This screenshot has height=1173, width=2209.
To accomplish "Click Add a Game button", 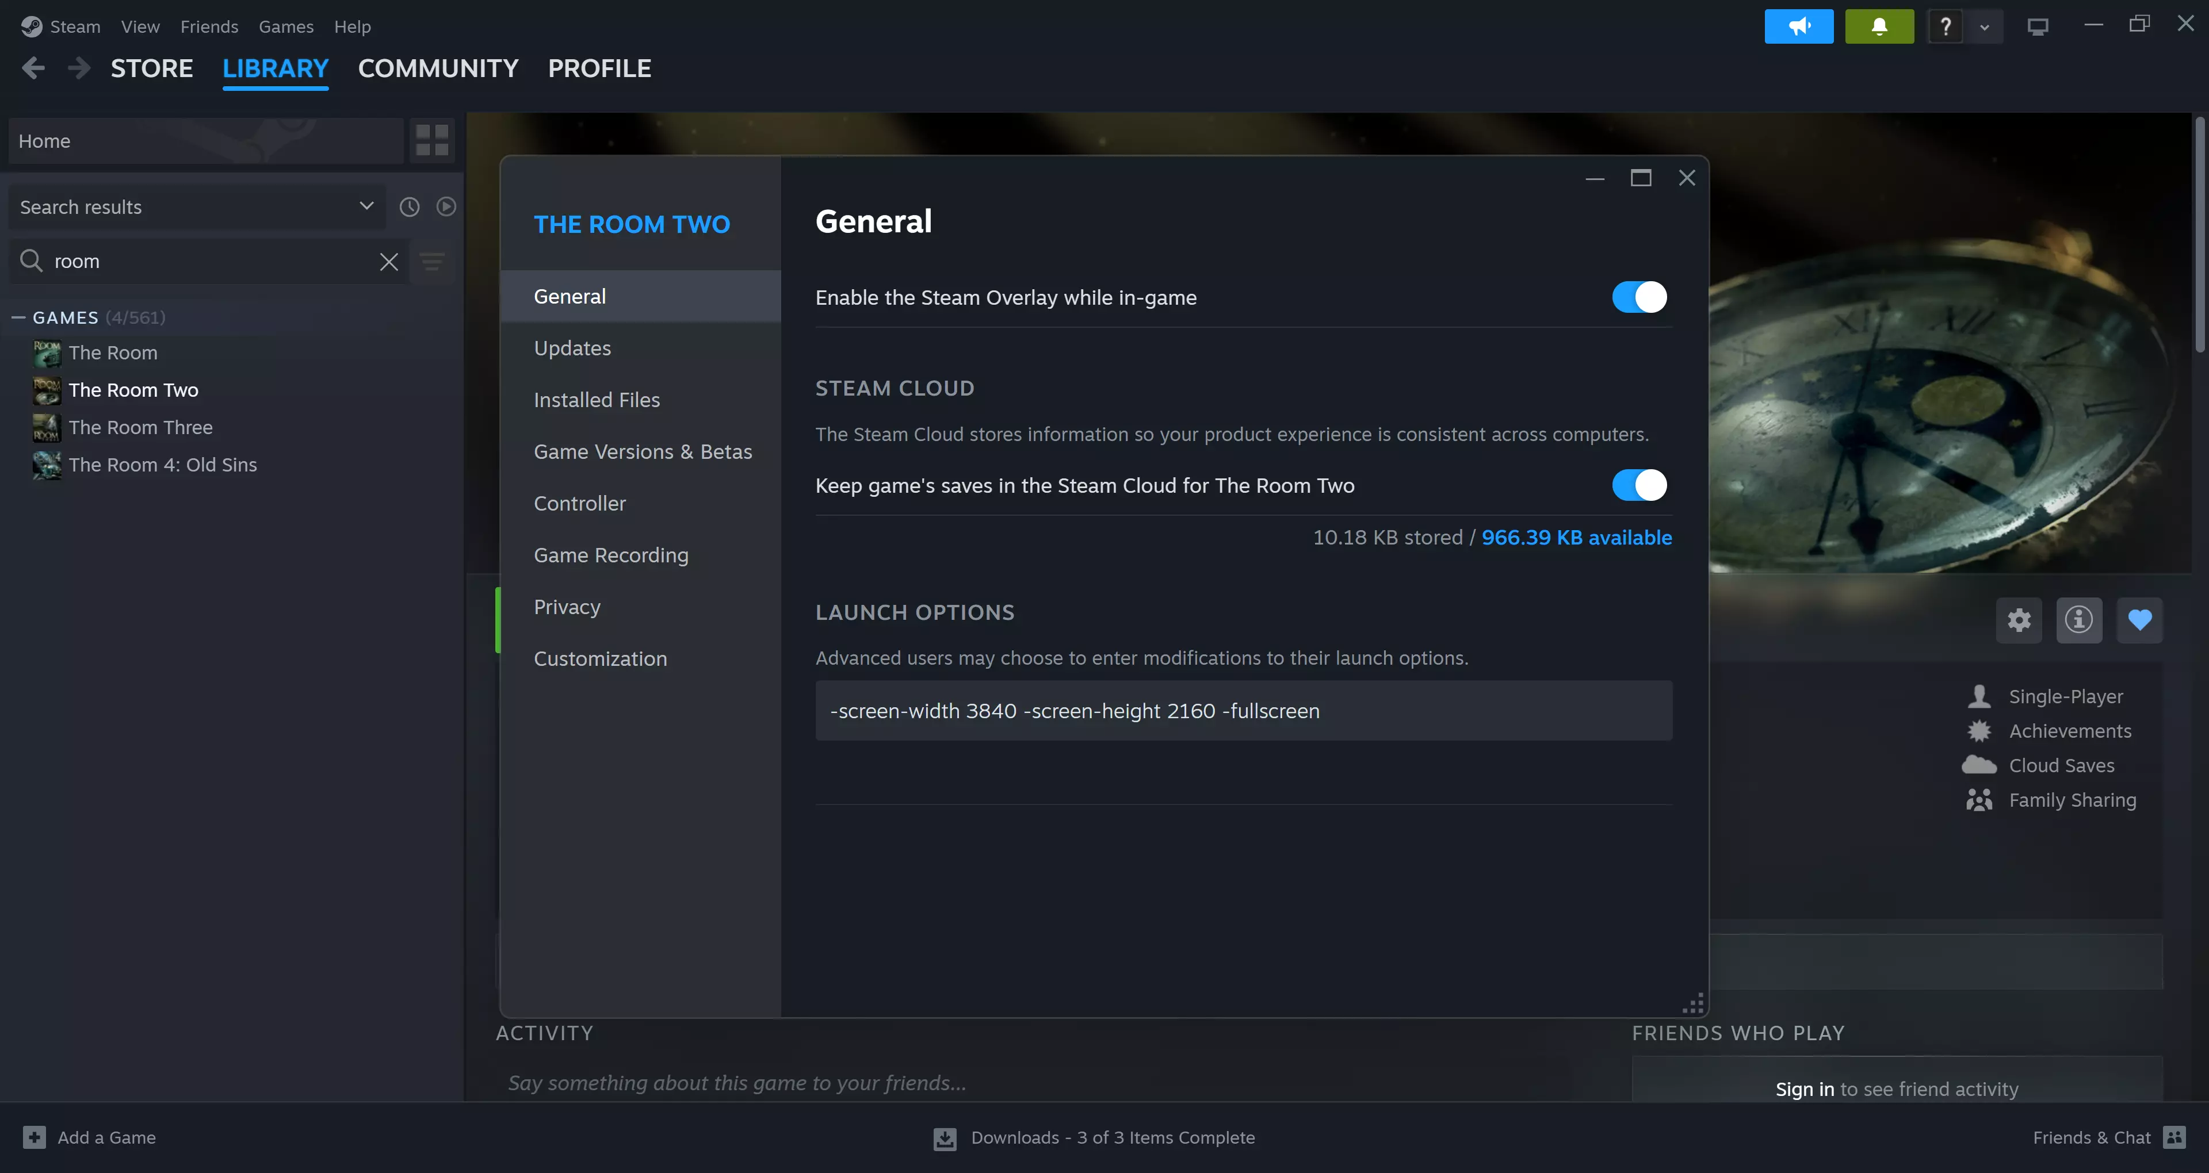I will [90, 1137].
